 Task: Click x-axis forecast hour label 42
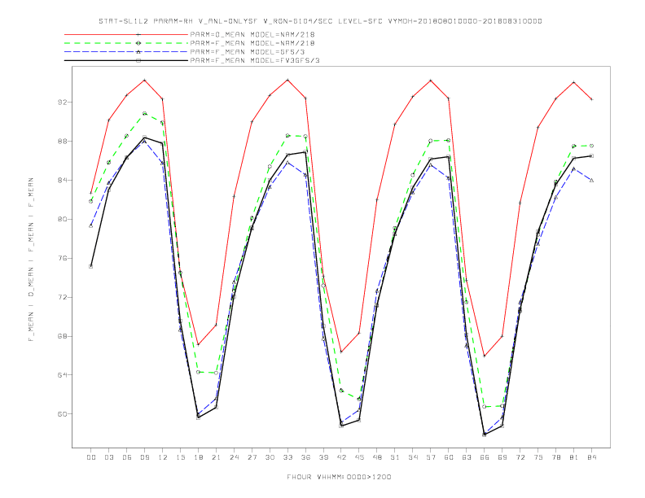point(341,457)
